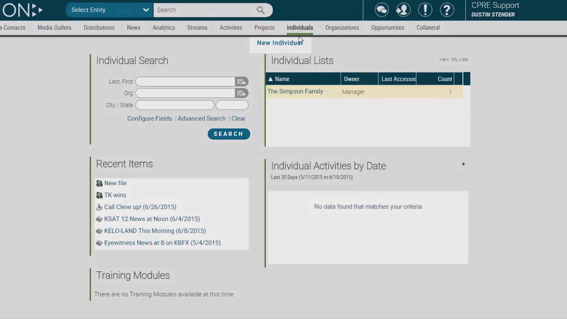Click the City input field
This screenshot has width=567, height=319.
175,105
